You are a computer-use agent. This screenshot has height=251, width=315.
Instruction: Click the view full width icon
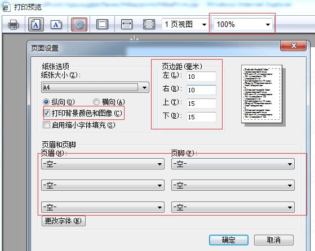pyautogui.click(x=127, y=24)
